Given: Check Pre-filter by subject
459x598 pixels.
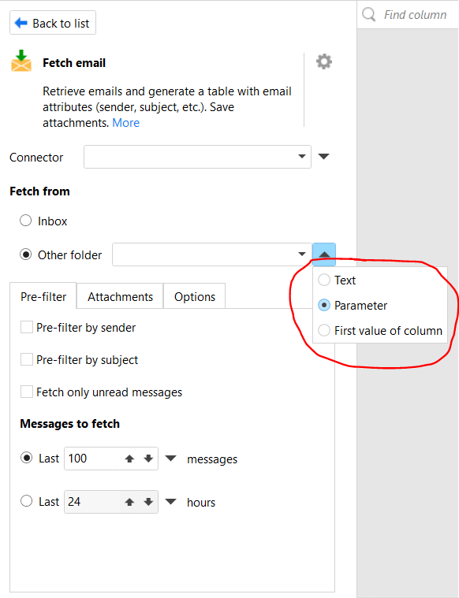Looking at the screenshot, I should click(x=26, y=359).
